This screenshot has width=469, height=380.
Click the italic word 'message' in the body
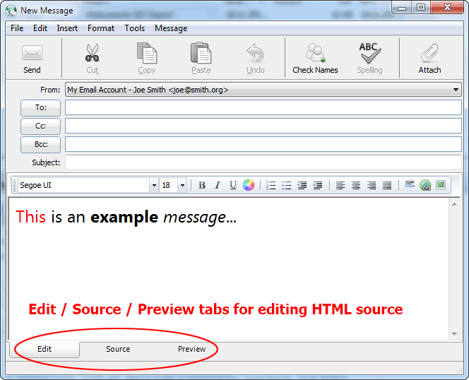[x=194, y=218]
